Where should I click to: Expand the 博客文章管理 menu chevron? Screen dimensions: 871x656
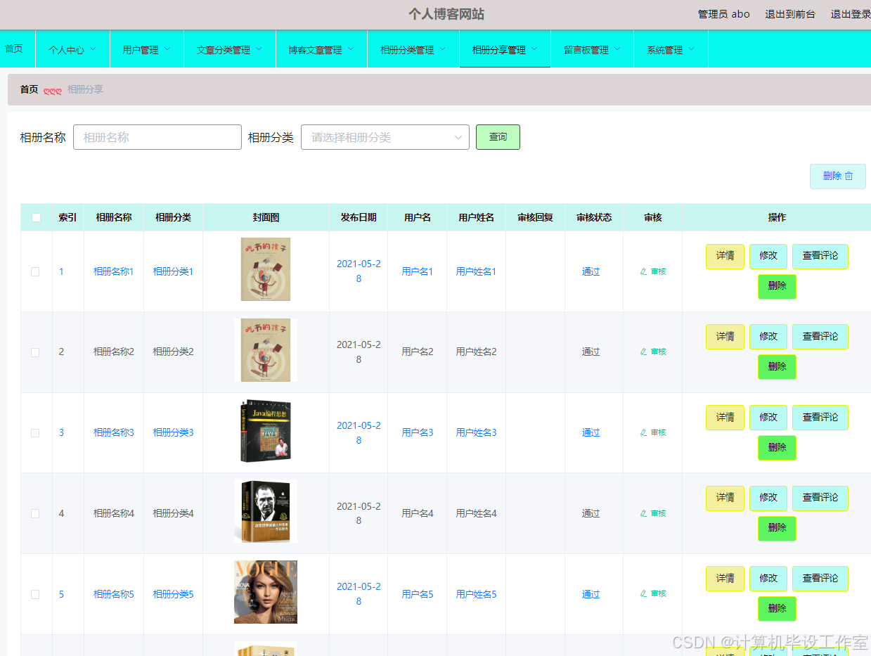coord(351,49)
